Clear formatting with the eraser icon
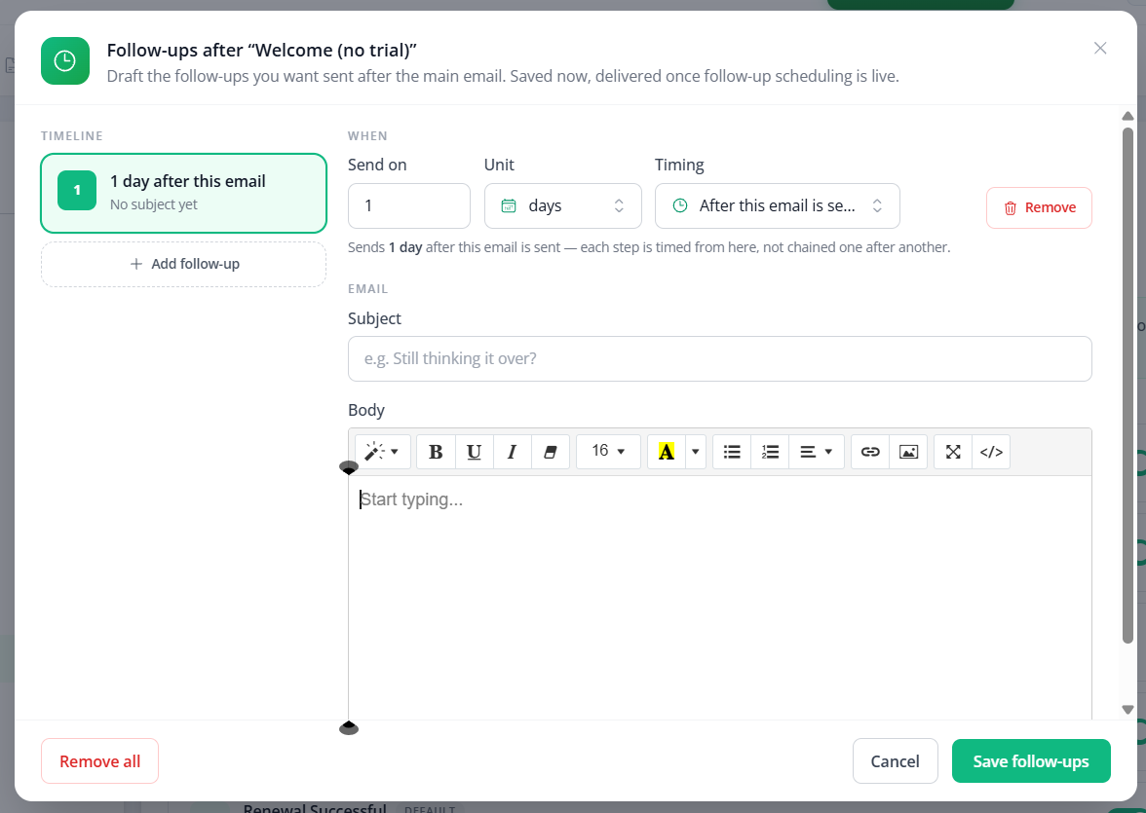The width and height of the screenshot is (1146, 813). pos(551,452)
